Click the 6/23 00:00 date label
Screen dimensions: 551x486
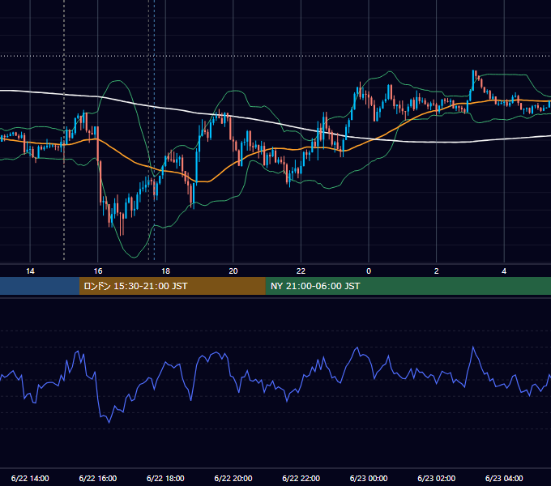point(369,478)
